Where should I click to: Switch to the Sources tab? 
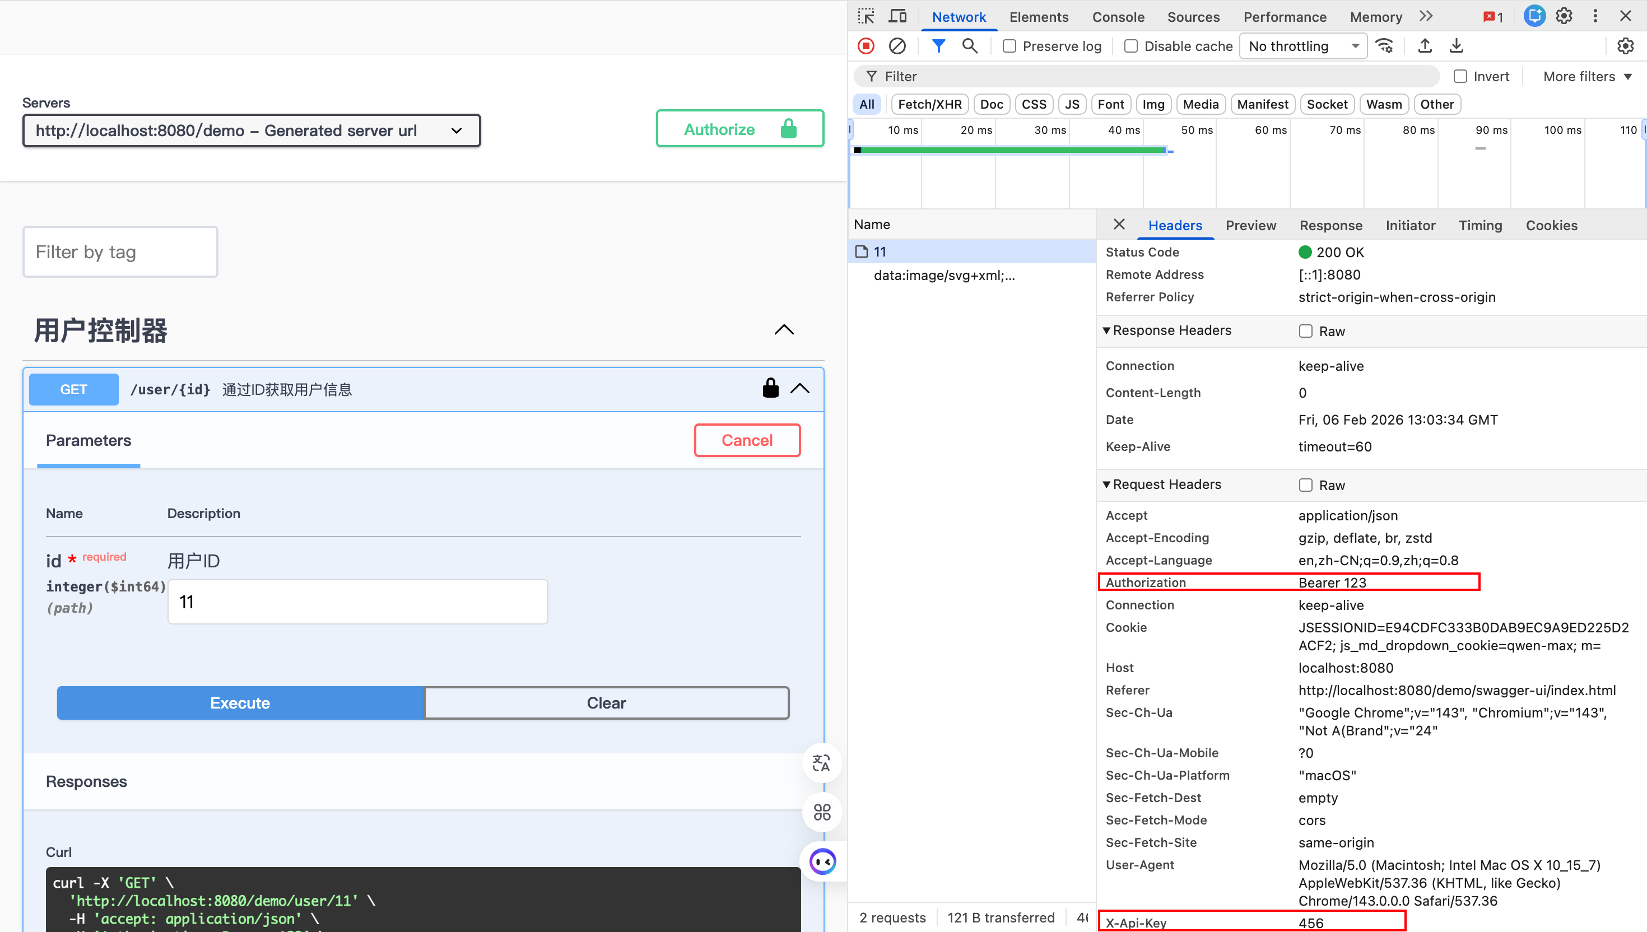(1193, 17)
